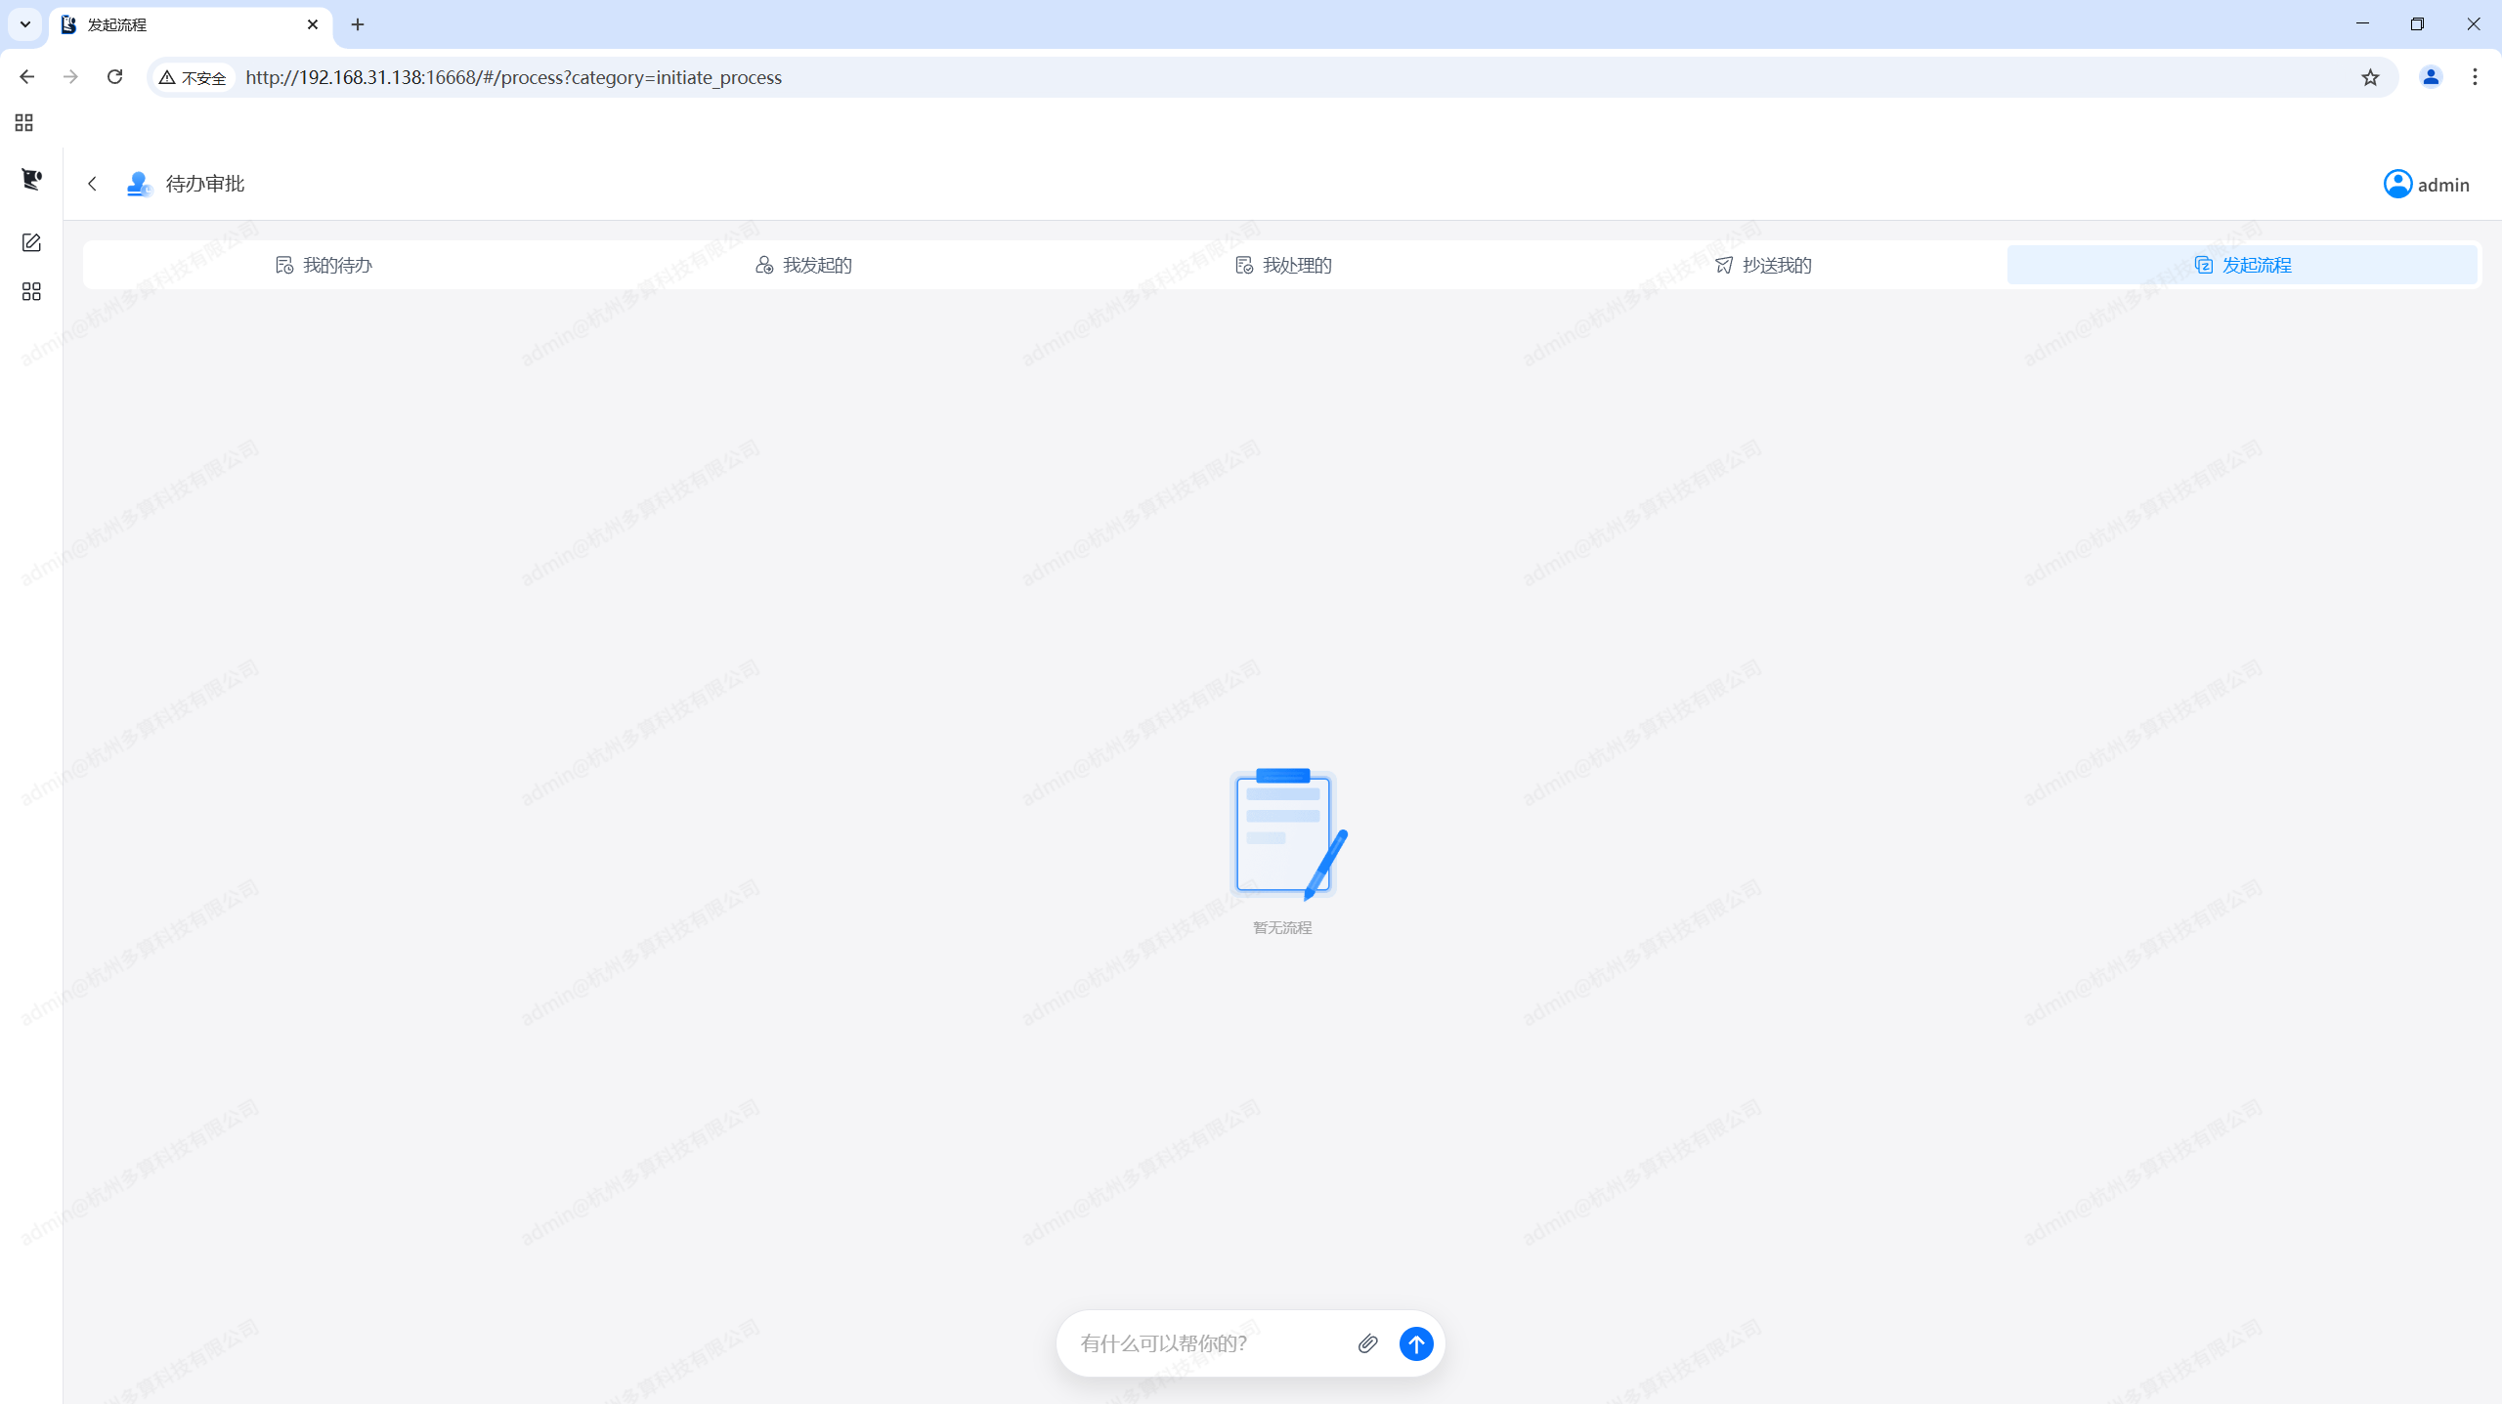Click the 暂无流程 empty-state text
The image size is (2502, 1404).
point(1282,927)
